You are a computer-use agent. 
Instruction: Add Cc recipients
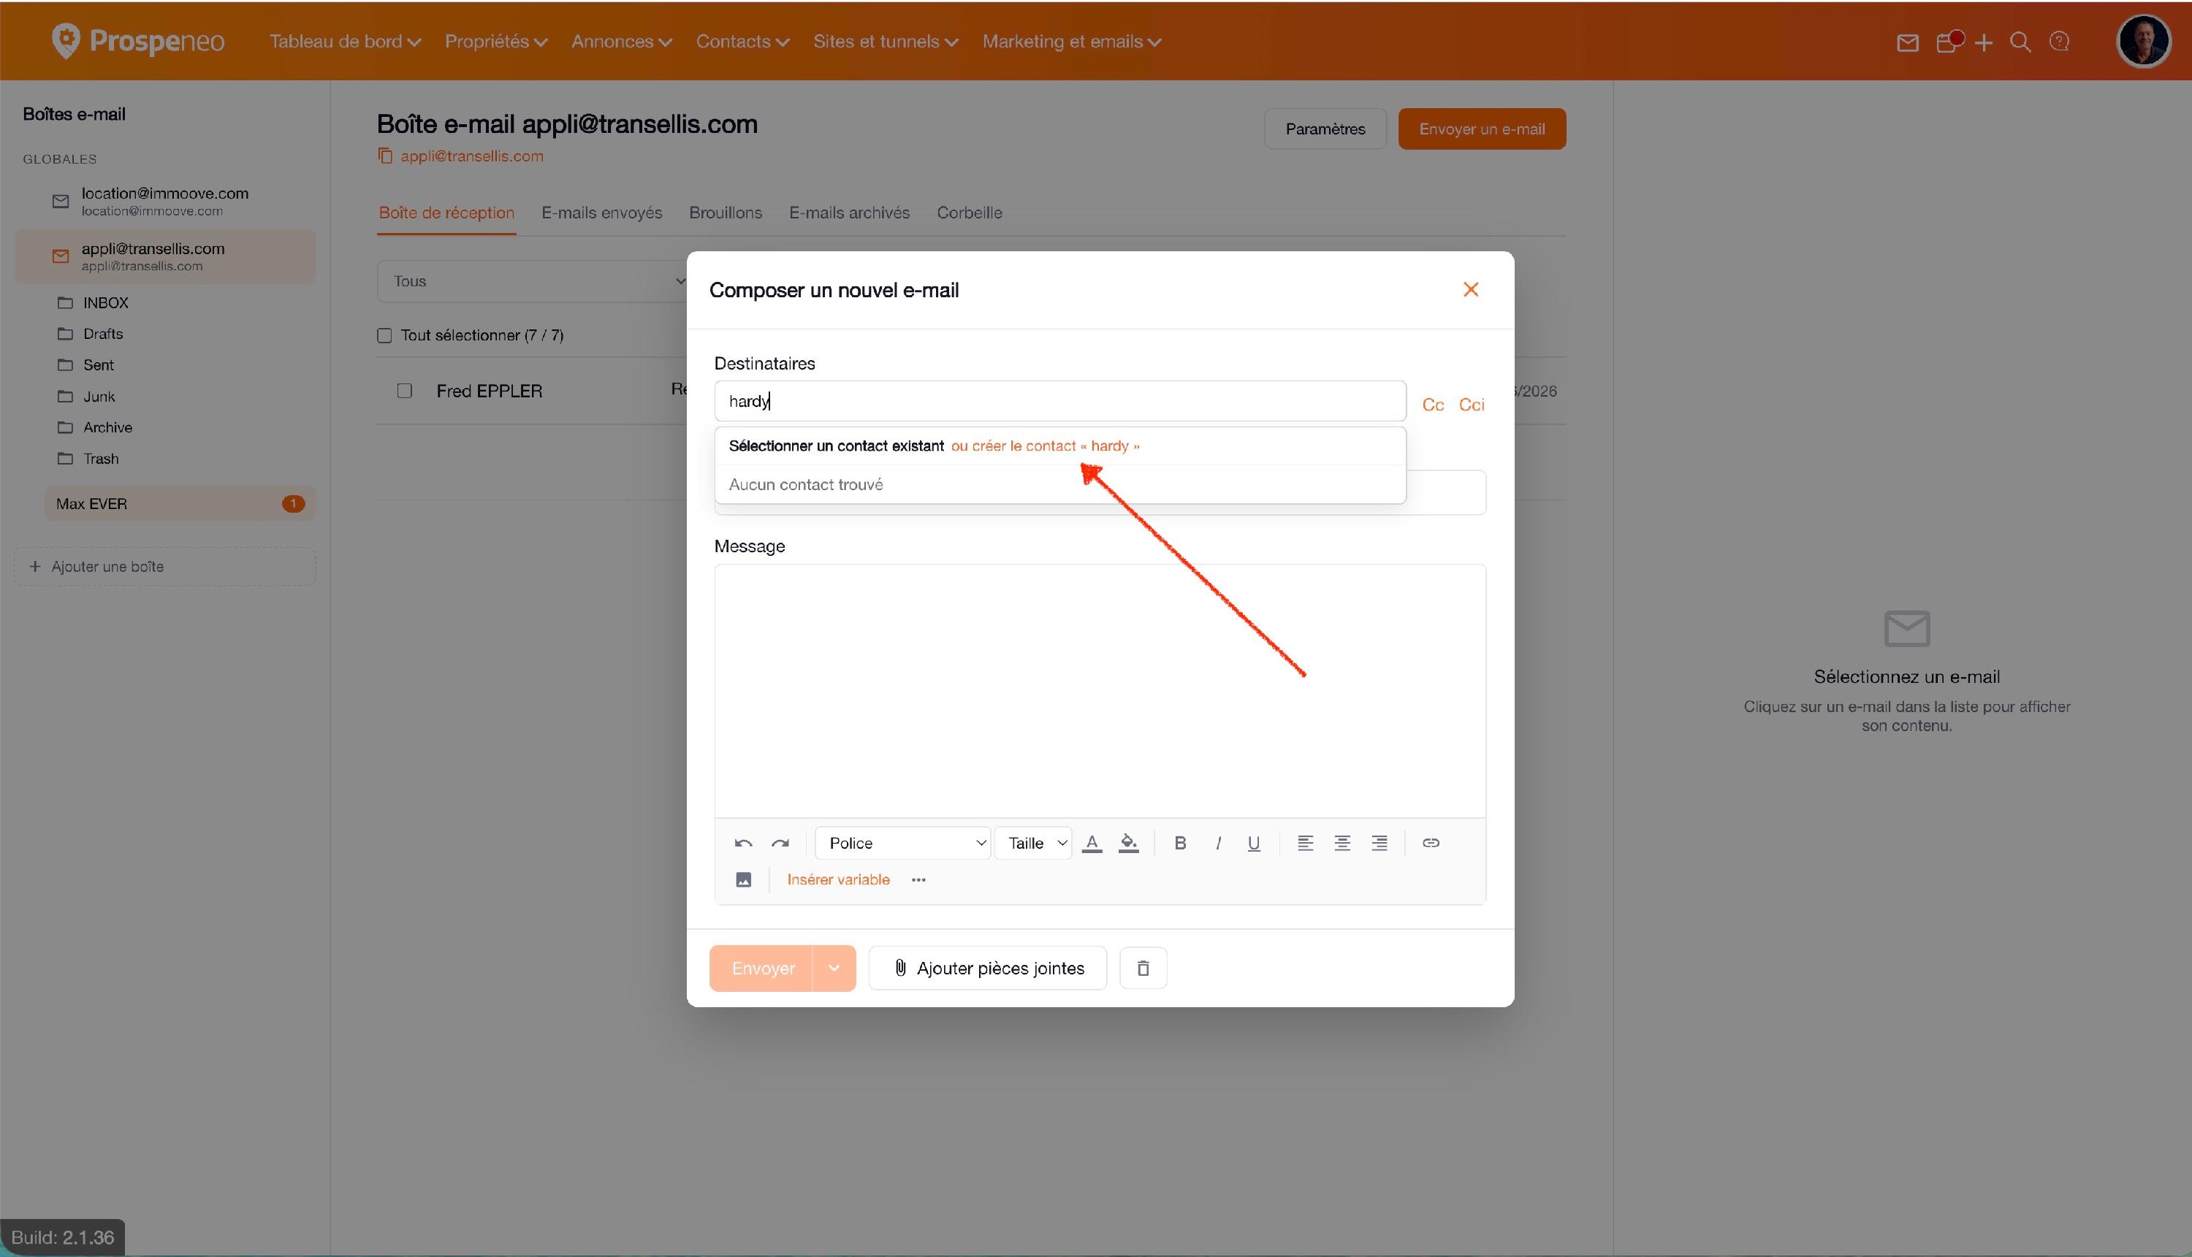tap(1433, 405)
